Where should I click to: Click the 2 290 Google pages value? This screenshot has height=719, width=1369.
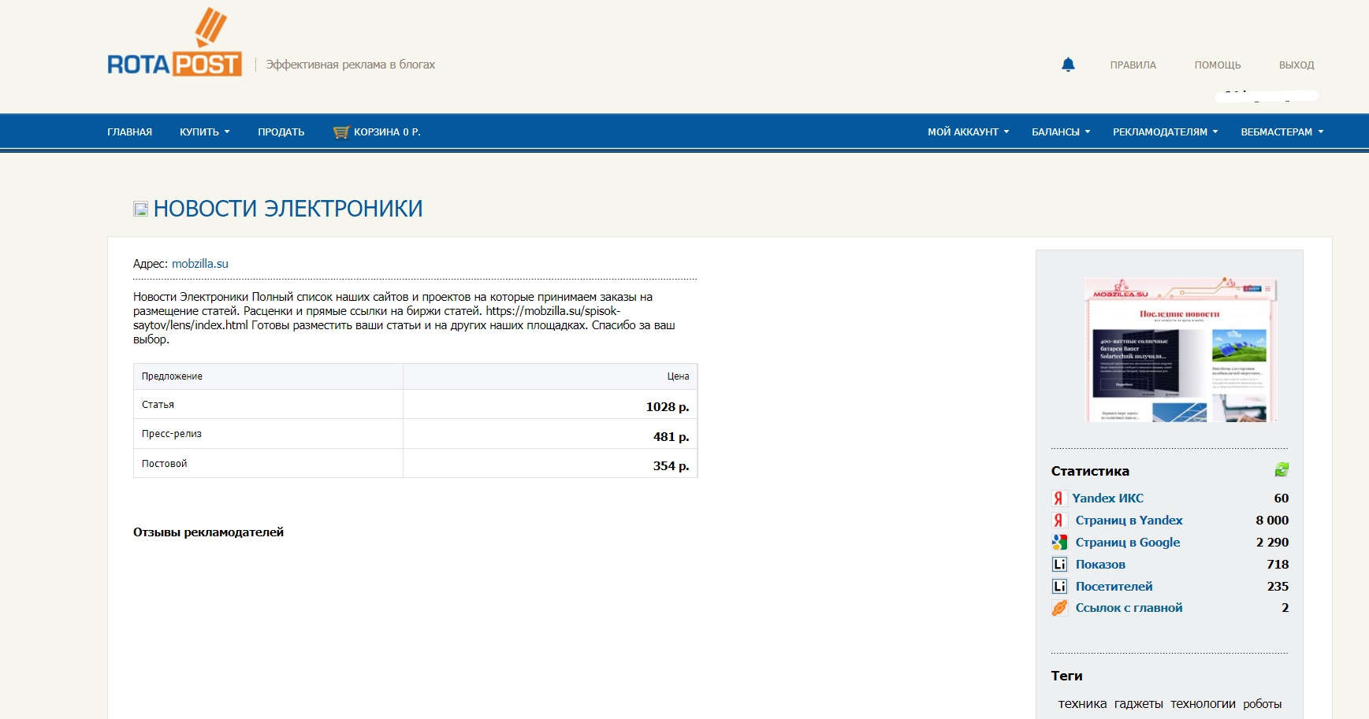tap(1272, 543)
